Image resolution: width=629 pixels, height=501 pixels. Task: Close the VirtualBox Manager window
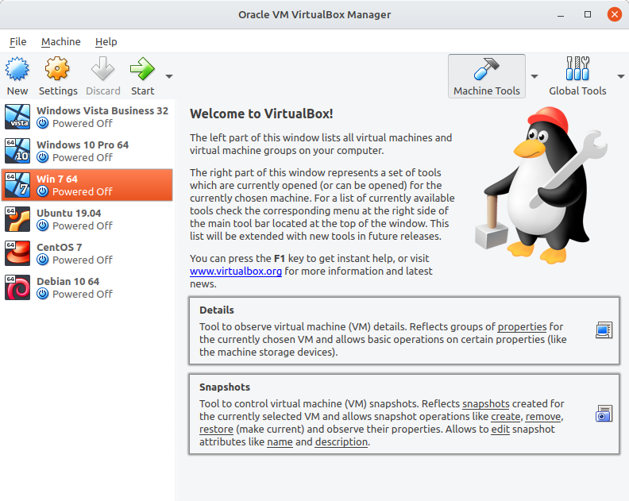(x=614, y=14)
